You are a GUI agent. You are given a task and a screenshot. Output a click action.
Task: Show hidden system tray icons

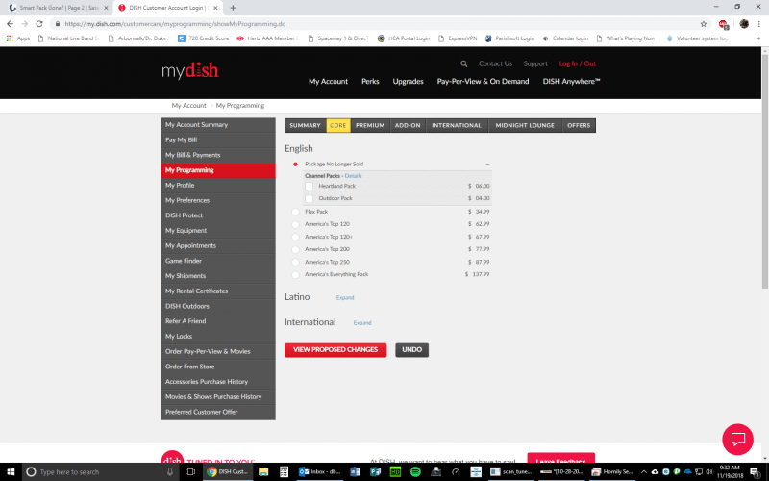point(644,471)
